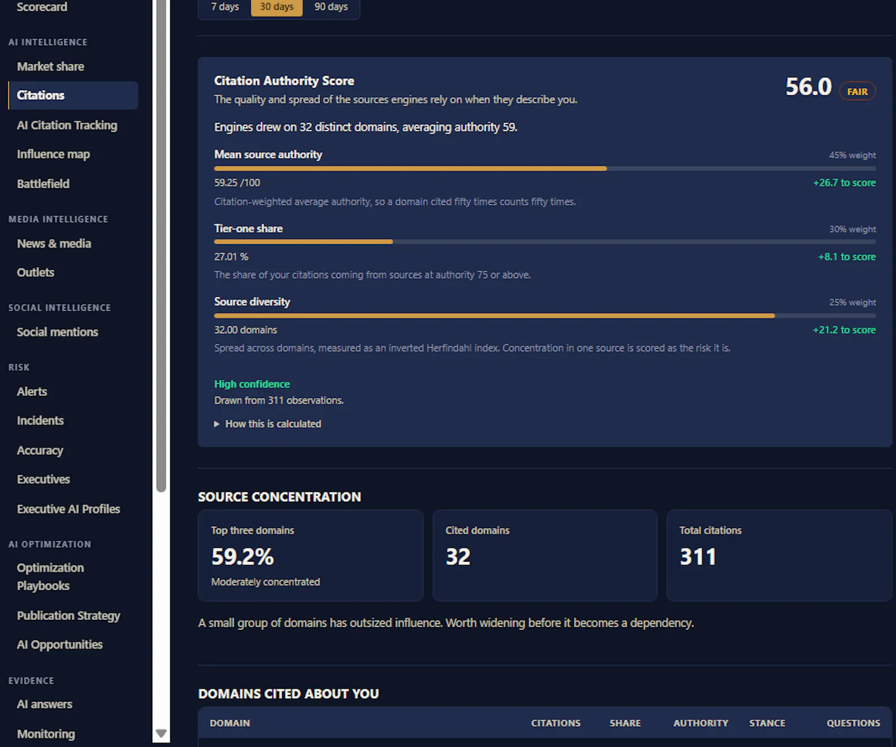
Task: Open Publication Strategy page
Action: click(x=68, y=616)
